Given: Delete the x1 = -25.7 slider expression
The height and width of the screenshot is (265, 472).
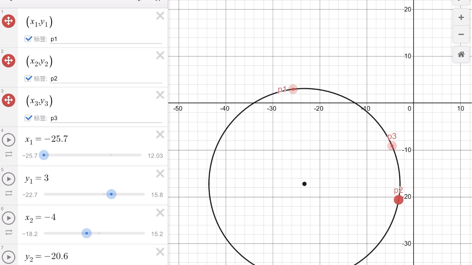Looking at the screenshot, I should [160, 134].
